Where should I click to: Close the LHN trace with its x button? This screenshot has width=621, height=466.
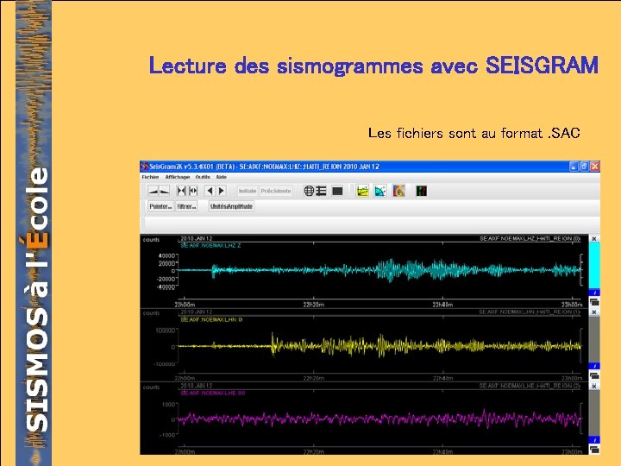[x=594, y=312]
